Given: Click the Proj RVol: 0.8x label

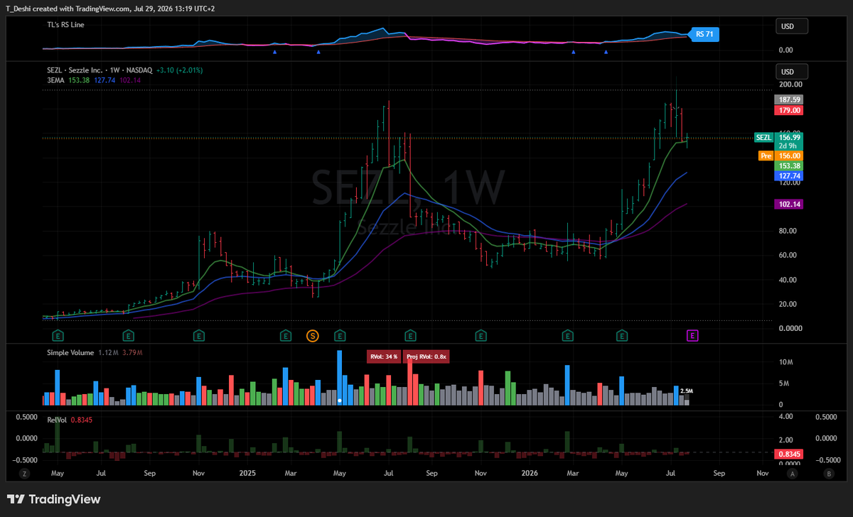Looking at the screenshot, I should pos(426,357).
